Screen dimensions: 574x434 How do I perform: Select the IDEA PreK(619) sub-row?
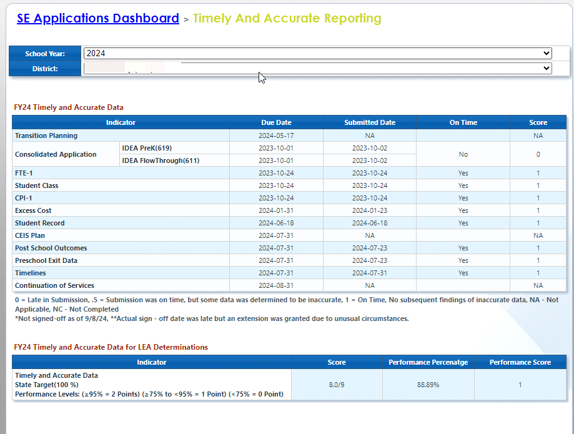pos(147,148)
